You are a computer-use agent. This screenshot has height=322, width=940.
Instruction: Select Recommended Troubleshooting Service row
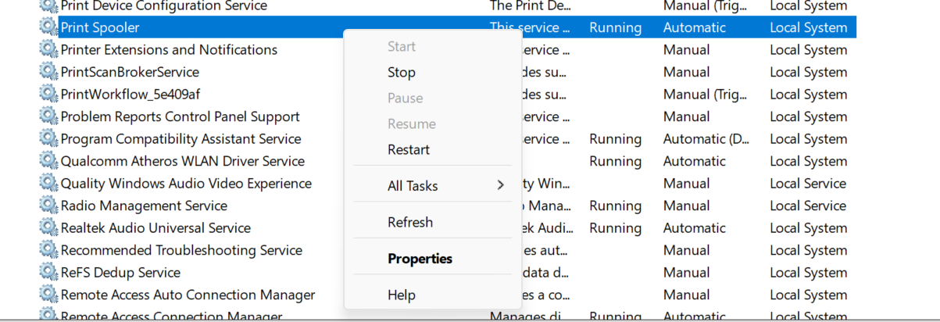pos(181,250)
